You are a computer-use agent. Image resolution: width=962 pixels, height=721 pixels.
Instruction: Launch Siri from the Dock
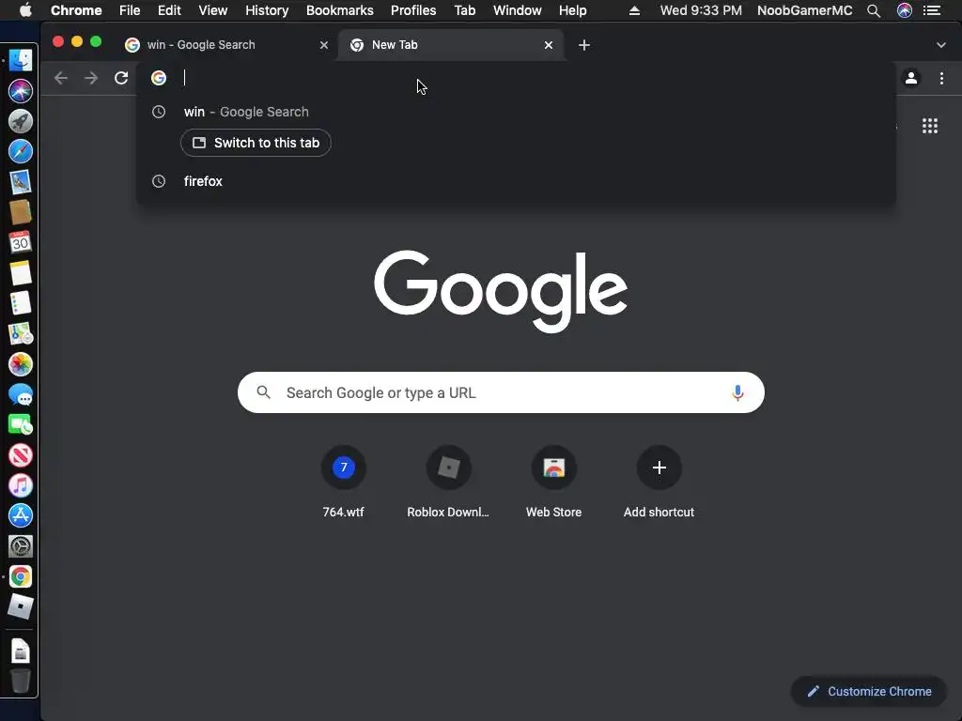pos(21,91)
